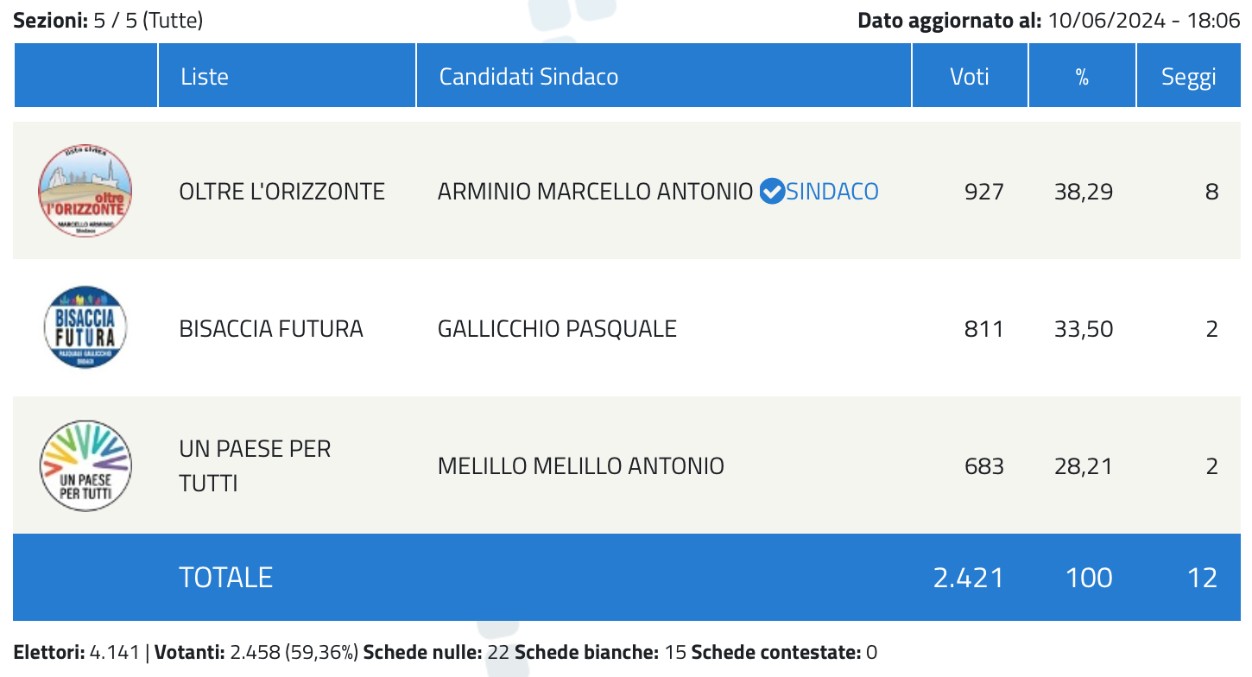Image resolution: width=1252 pixels, height=677 pixels.
Task: Click the 927 votes value
Action: [984, 191]
